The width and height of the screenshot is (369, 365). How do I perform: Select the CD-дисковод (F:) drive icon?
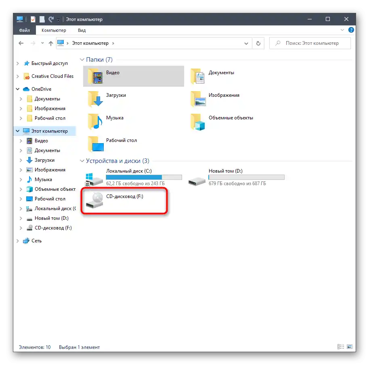pos(94,200)
